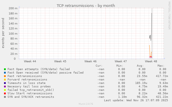Click the lime failed tcp_retransmit_skb() swatch
This screenshot has height=107, width=172.
(x=5, y=90)
